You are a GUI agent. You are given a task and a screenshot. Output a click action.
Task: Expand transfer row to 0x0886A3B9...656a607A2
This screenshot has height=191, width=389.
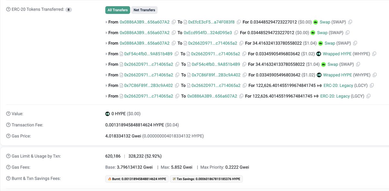[x=107, y=96]
